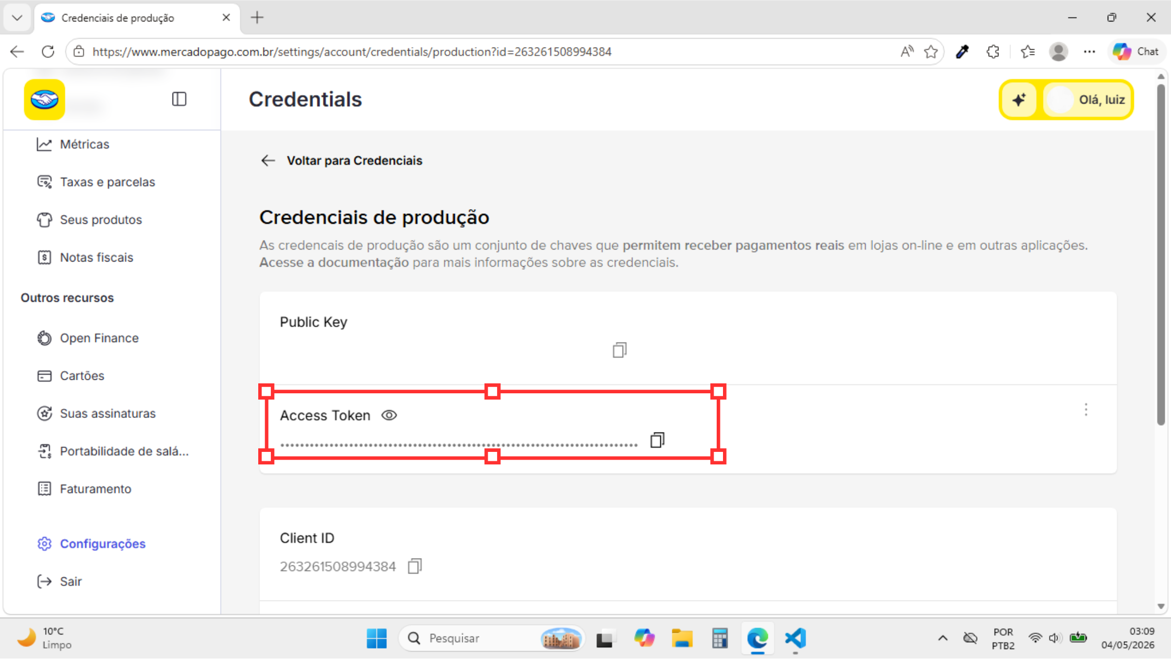Open Configurações settings in the sidebar
The height and width of the screenshot is (659, 1171).
point(91,544)
